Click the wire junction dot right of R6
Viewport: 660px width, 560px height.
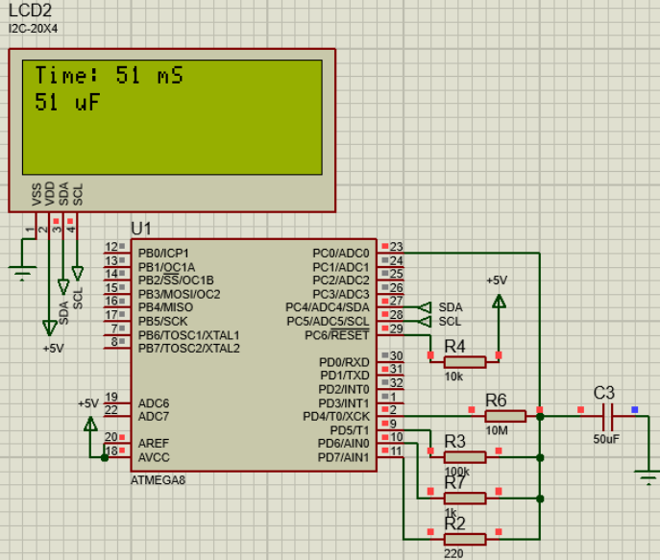[x=540, y=417]
